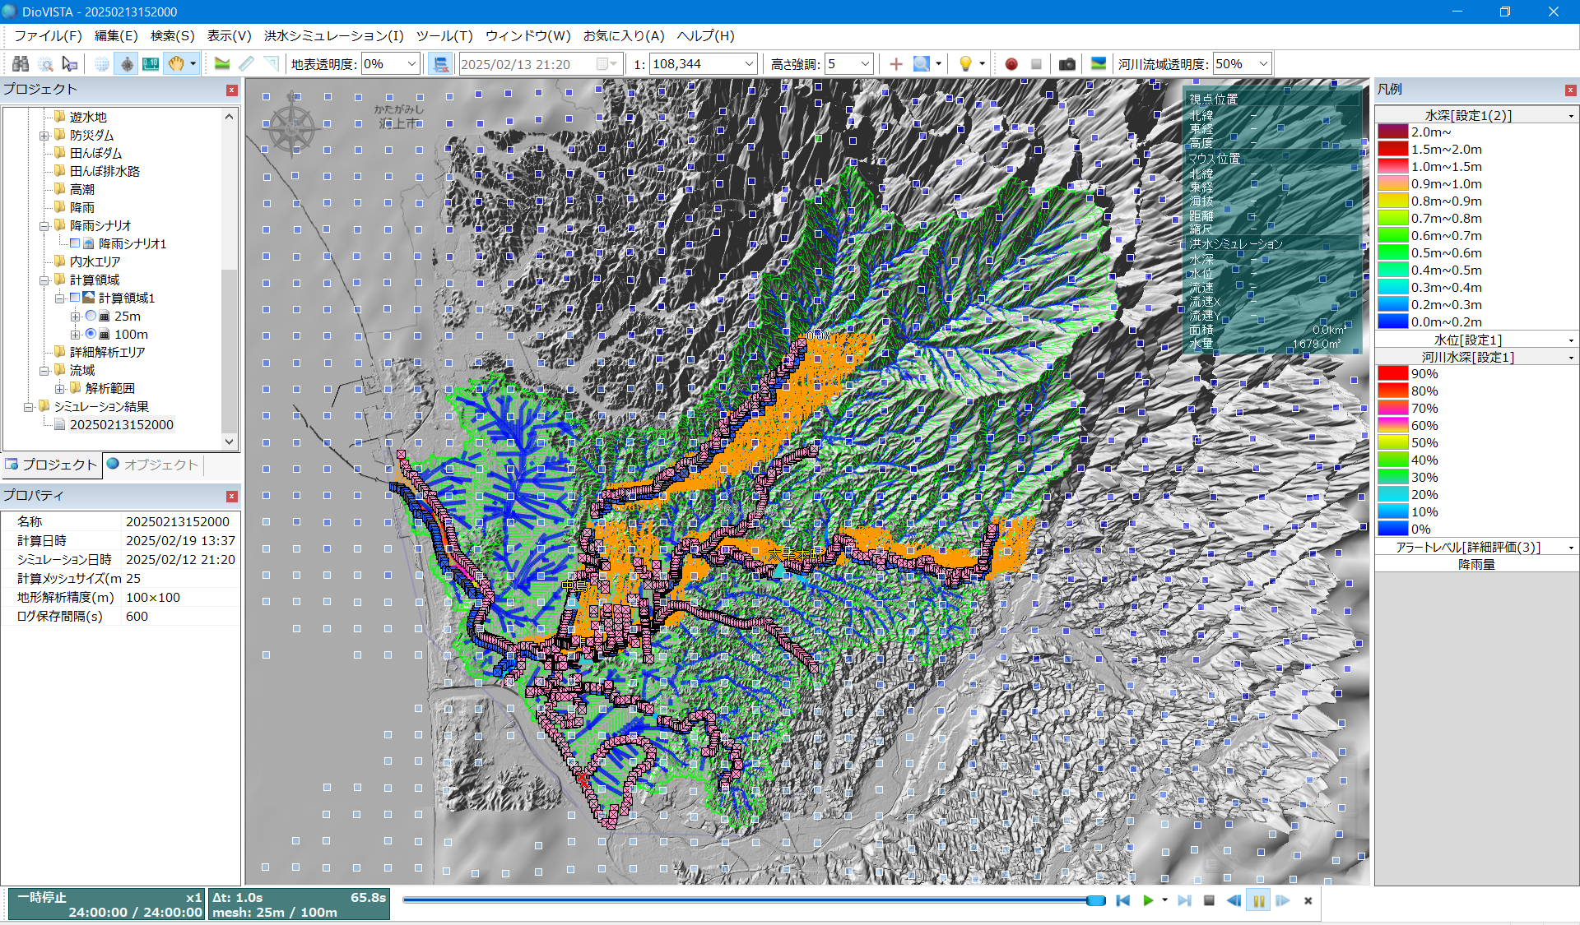Select simulation result 20250213152000 in tree
Image resolution: width=1580 pixels, height=925 pixels.
pos(121,424)
